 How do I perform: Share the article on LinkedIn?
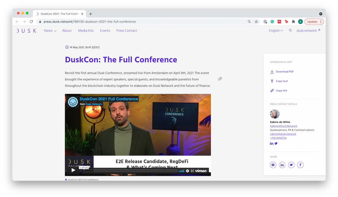pos(282,165)
